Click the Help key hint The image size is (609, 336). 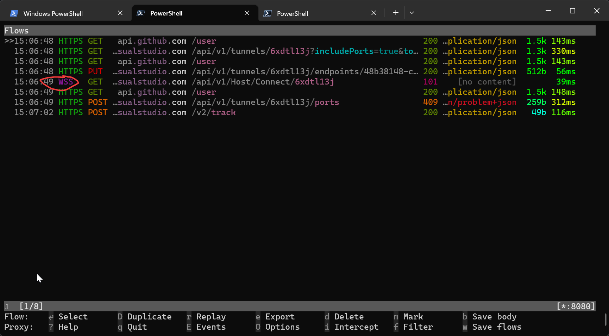63,327
